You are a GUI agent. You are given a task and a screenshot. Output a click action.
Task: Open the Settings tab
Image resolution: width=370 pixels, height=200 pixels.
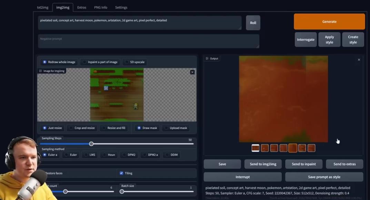[x=121, y=7]
